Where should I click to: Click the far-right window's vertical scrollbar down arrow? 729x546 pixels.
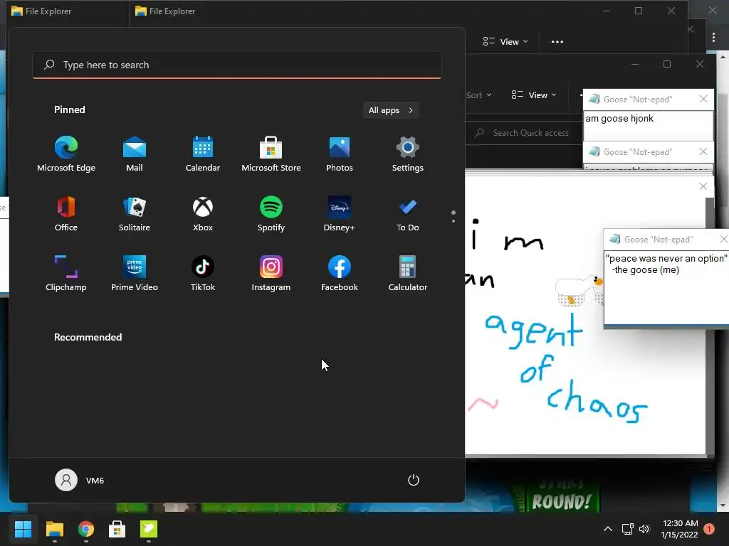(723, 505)
